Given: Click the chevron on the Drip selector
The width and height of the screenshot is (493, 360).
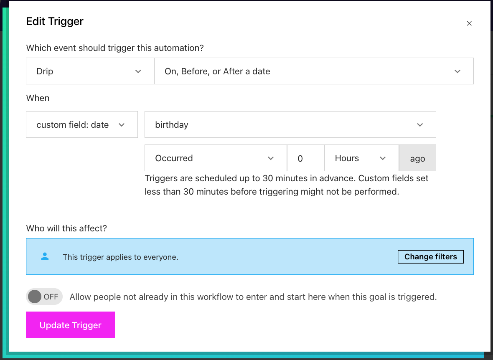Looking at the screenshot, I should [138, 71].
